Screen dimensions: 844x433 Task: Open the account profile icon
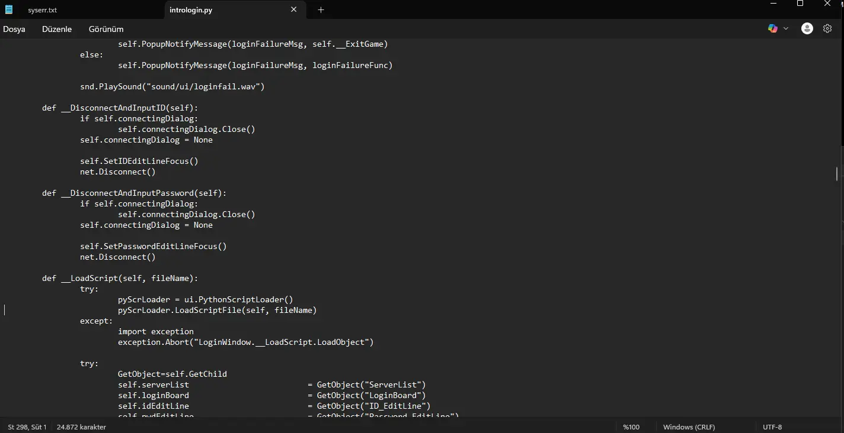807,28
